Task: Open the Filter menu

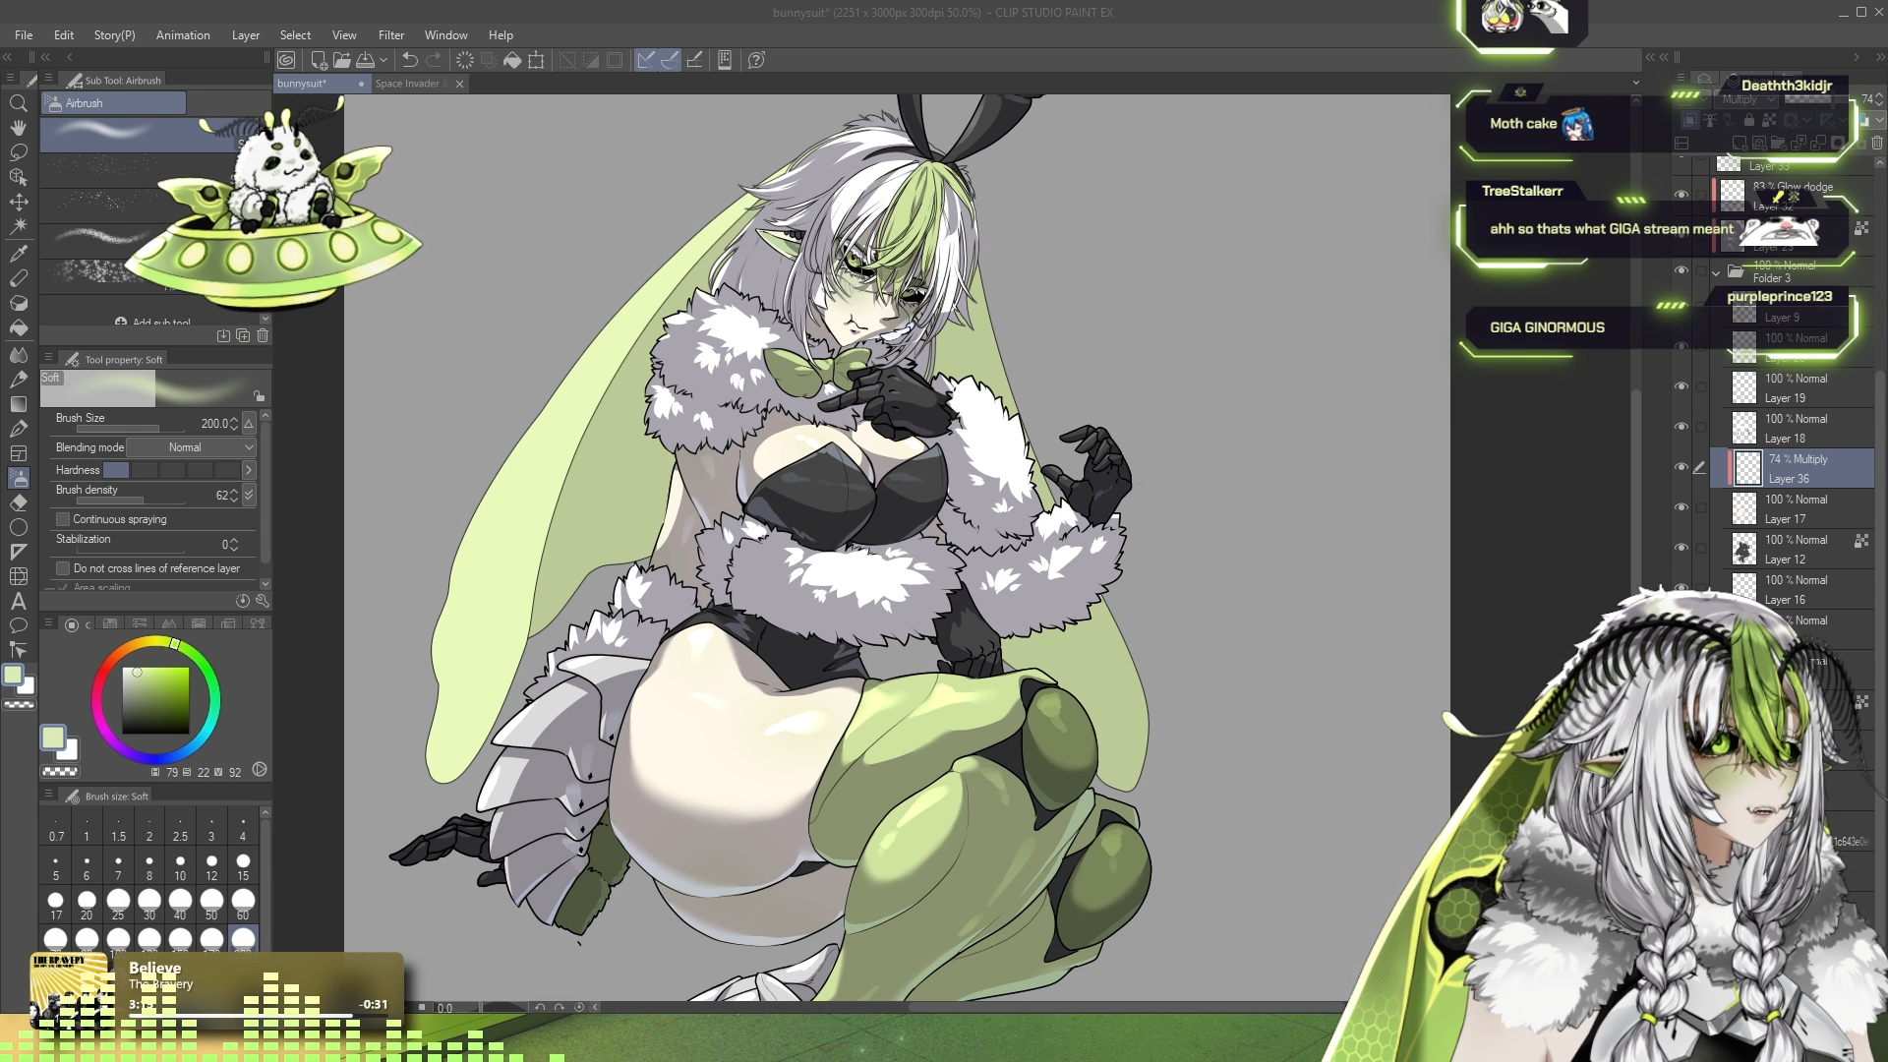Action: tap(390, 34)
